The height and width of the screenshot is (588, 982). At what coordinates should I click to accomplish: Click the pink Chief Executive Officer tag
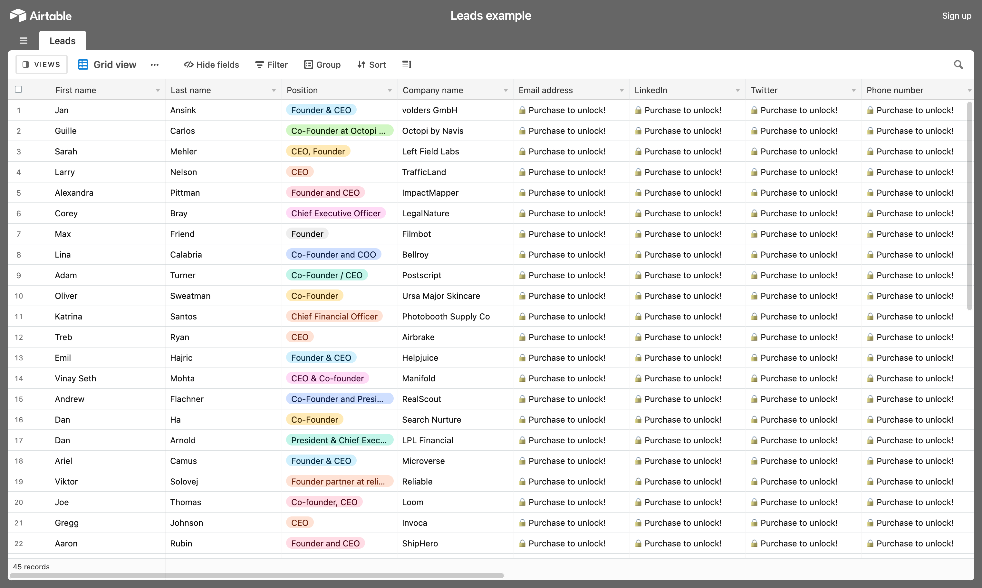(336, 213)
